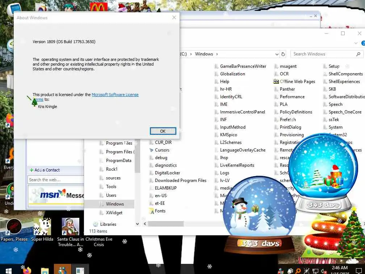Click the Offline Web Pages folder icon
Image resolution: width=365 pixels, height=274 pixels.
point(276,82)
